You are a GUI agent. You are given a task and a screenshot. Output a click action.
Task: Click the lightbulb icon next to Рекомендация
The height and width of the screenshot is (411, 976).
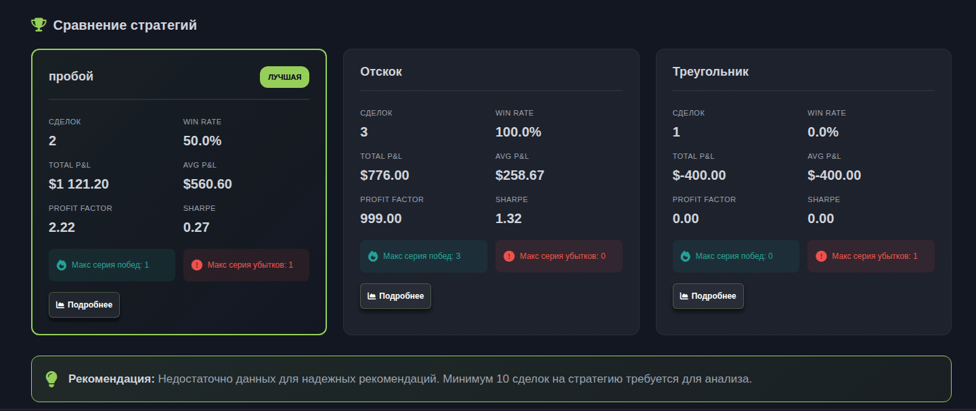tap(51, 379)
